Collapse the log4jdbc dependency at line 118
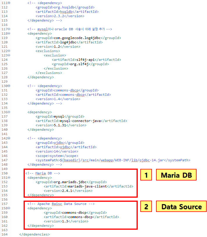The image size is (207, 237). [9, 33]
